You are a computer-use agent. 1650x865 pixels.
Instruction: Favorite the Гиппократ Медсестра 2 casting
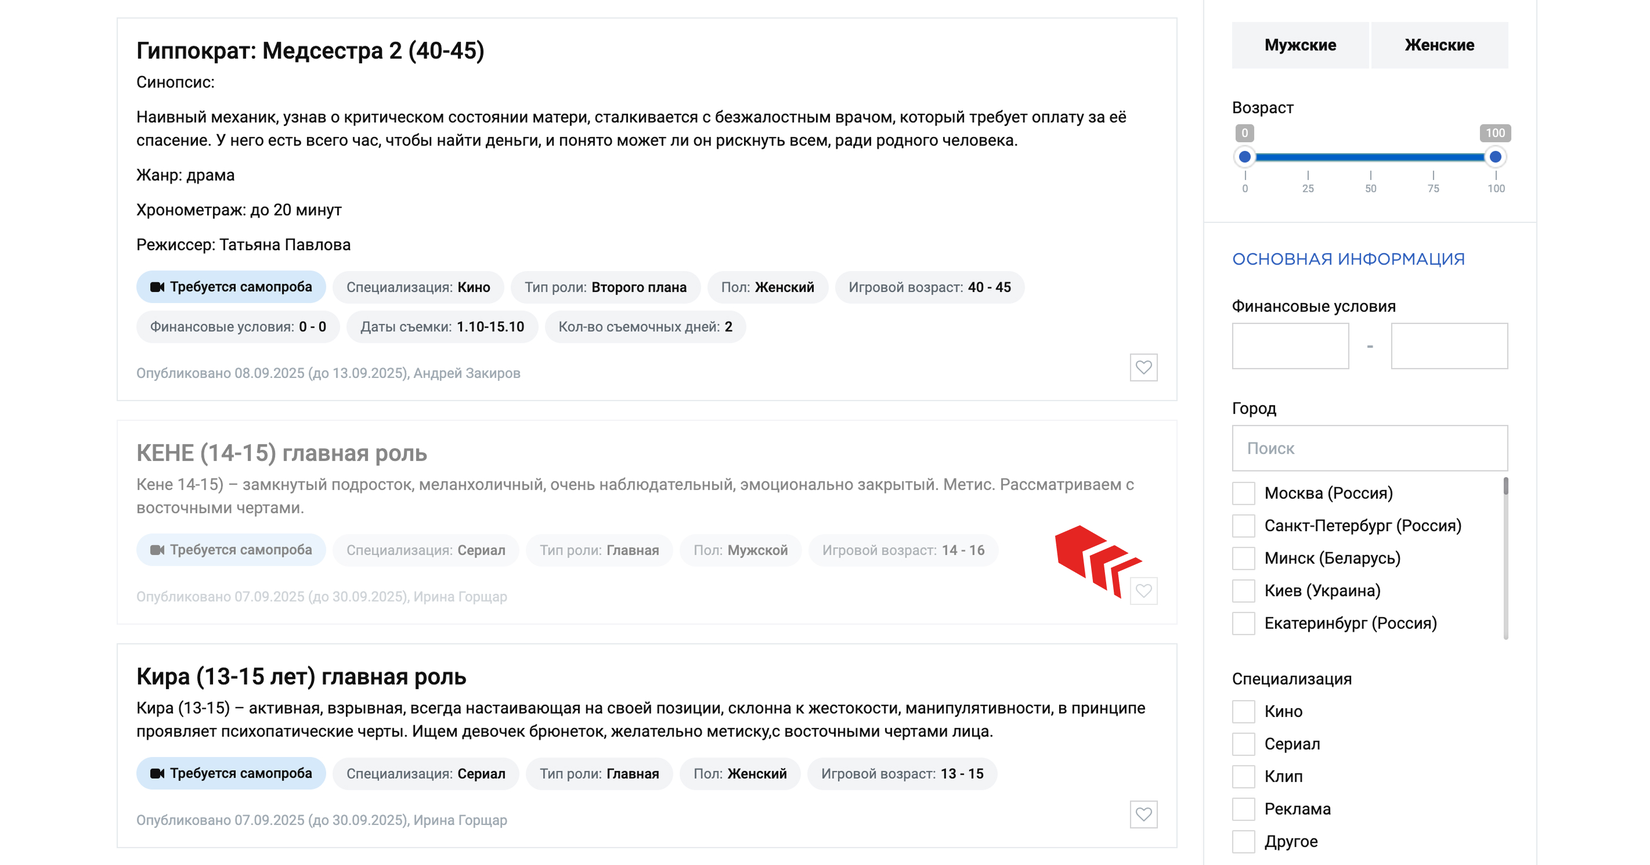coord(1143,368)
